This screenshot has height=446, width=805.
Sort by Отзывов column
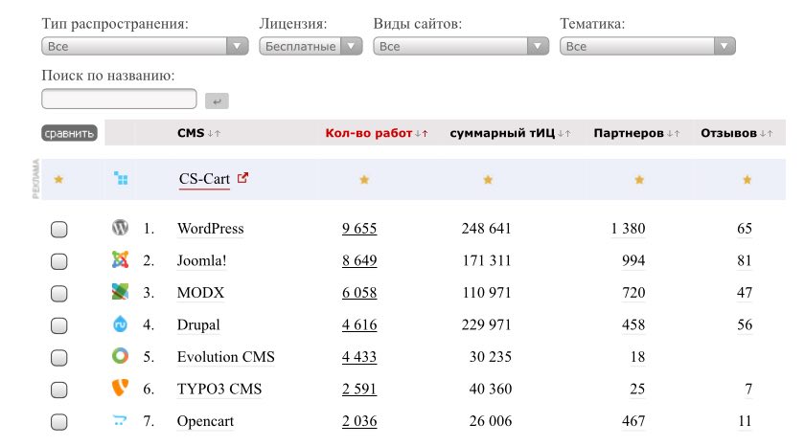pyautogui.click(x=737, y=133)
